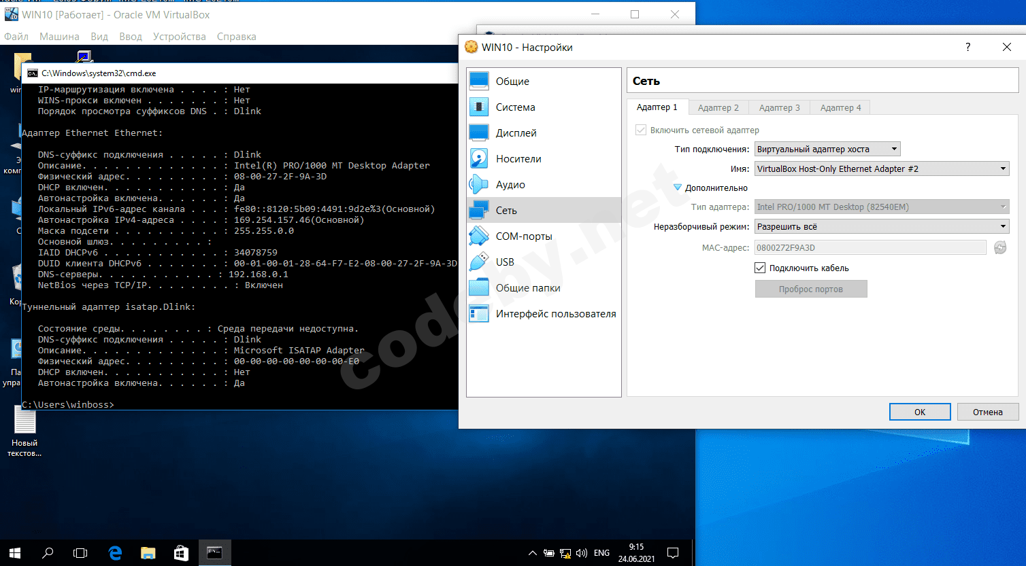Toggle the Включить сетевой адаптер checkbox
Screen dimensions: 1026x566
click(x=640, y=130)
